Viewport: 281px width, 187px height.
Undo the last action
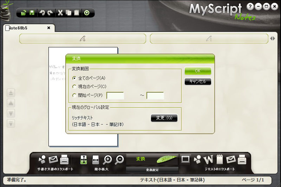point(42,13)
